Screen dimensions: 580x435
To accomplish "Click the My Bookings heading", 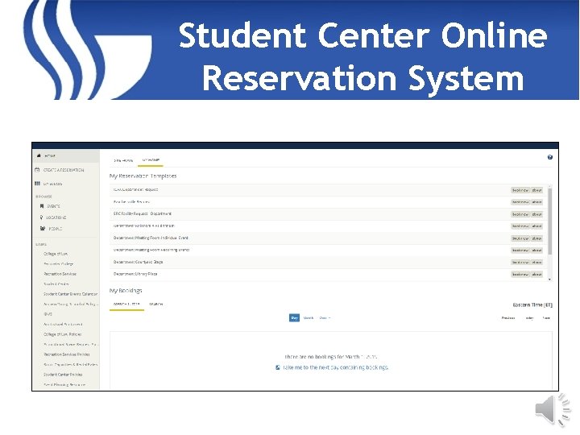I will (126, 291).
